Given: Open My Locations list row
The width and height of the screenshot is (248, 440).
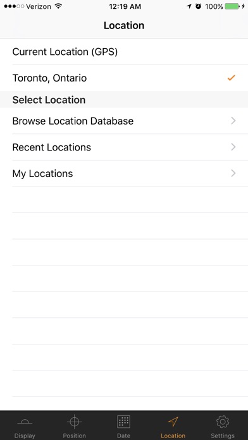Looking at the screenshot, I should (124, 173).
